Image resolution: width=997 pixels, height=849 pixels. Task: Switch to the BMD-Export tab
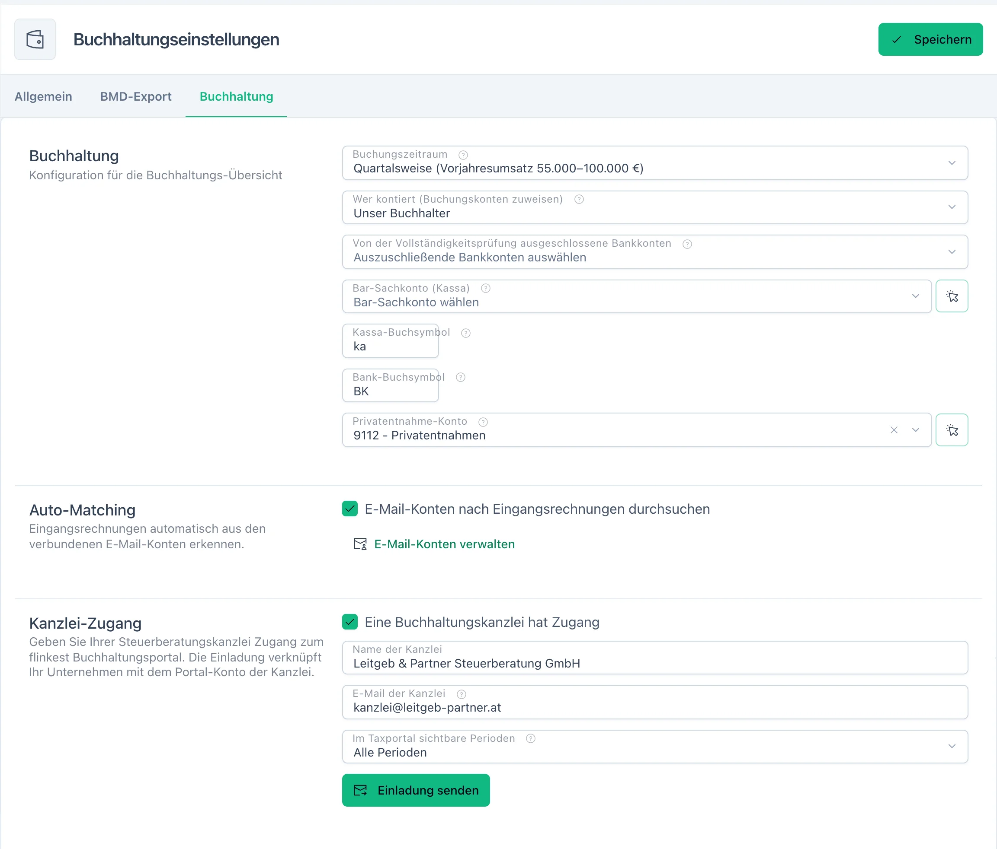pos(136,96)
